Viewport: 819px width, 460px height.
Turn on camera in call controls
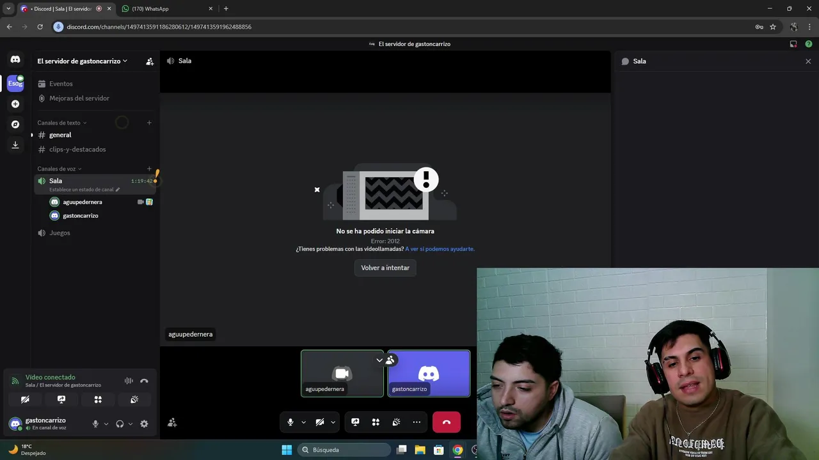click(x=320, y=422)
